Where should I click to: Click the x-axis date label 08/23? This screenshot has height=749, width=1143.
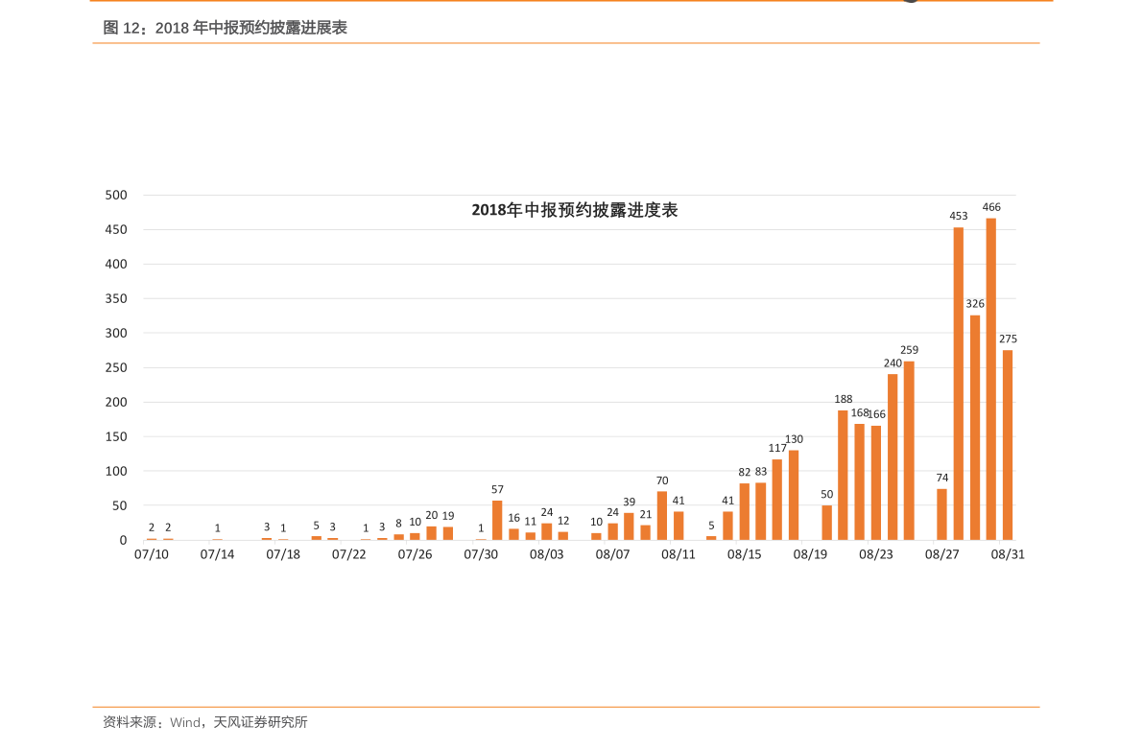coord(876,554)
